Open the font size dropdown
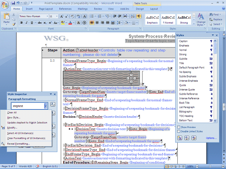The height and width of the screenshot is (169, 226). point(56,16)
